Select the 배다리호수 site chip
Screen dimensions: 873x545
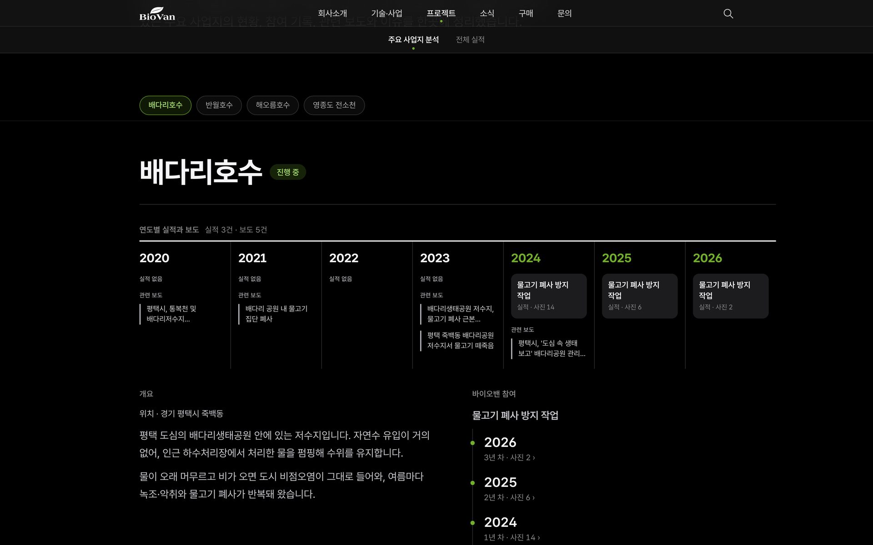click(x=165, y=105)
